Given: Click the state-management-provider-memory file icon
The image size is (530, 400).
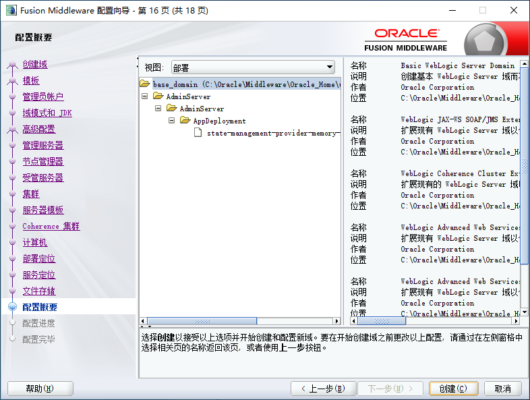Looking at the screenshot, I should [x=198, y=132].
